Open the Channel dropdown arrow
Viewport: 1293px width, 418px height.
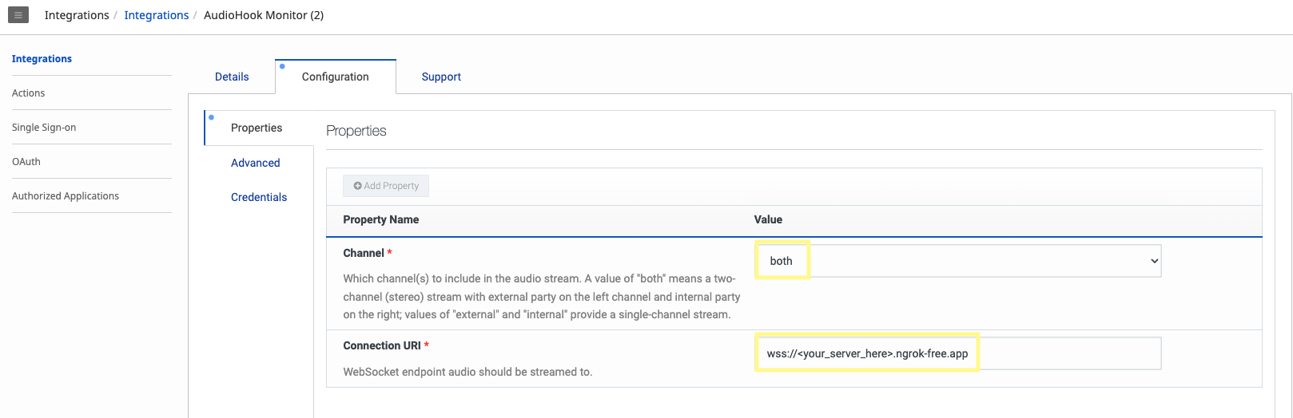click(x=1153, y=262)
